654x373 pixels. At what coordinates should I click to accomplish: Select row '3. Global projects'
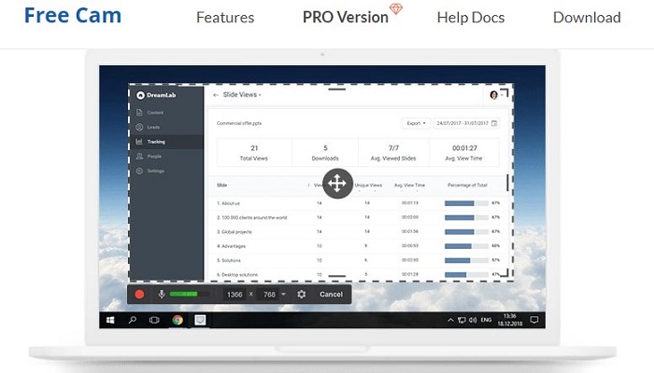pyautogui.click(x=358, y=231)
